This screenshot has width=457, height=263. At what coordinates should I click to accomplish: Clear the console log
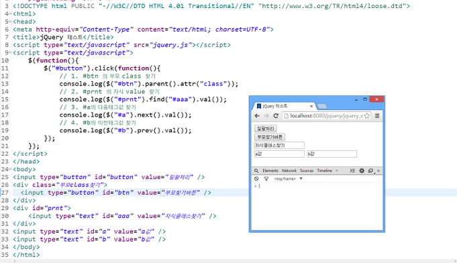tap(256, 178)
